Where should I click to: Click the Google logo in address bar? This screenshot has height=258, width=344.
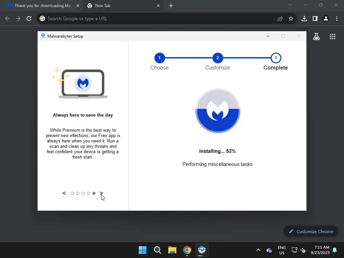(42, 19)
